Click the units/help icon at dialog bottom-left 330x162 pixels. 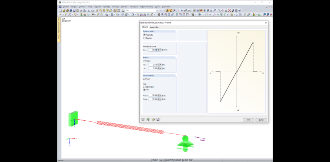pyautogui.click(x=143, y=119)
